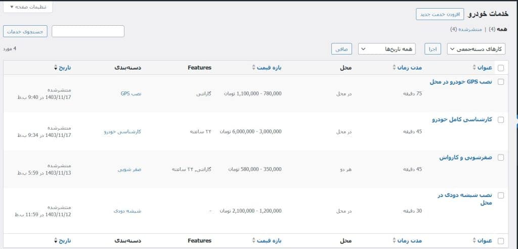The image size is (518, 249).
Task: Click the اجرا apply button
Action: (433, 49)
